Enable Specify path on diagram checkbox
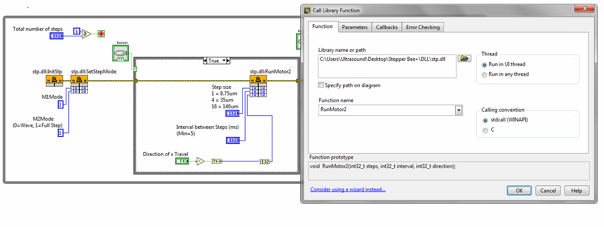 [321, 85]
